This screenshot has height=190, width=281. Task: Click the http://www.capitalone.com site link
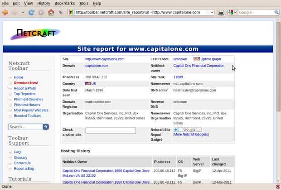(105, 59)
